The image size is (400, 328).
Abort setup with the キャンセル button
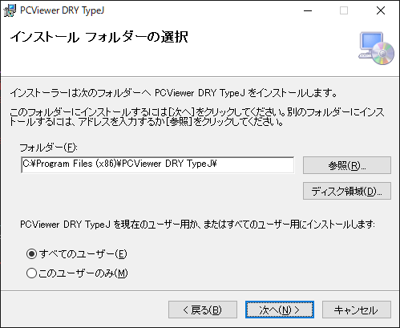click(357, 310)
